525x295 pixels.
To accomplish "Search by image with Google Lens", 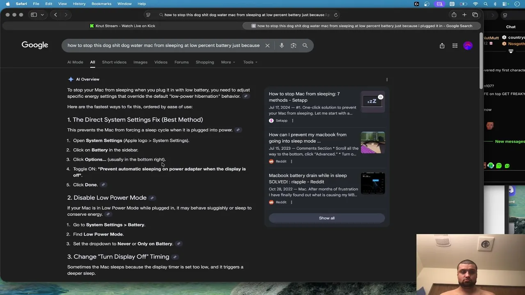I will (x=293, y=45).
